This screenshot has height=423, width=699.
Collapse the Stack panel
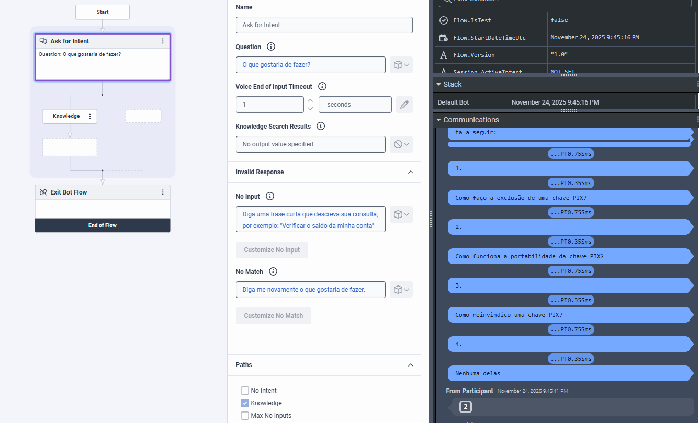click(439, 84)
